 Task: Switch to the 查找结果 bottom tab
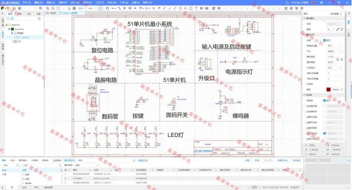tap(48, 187)
